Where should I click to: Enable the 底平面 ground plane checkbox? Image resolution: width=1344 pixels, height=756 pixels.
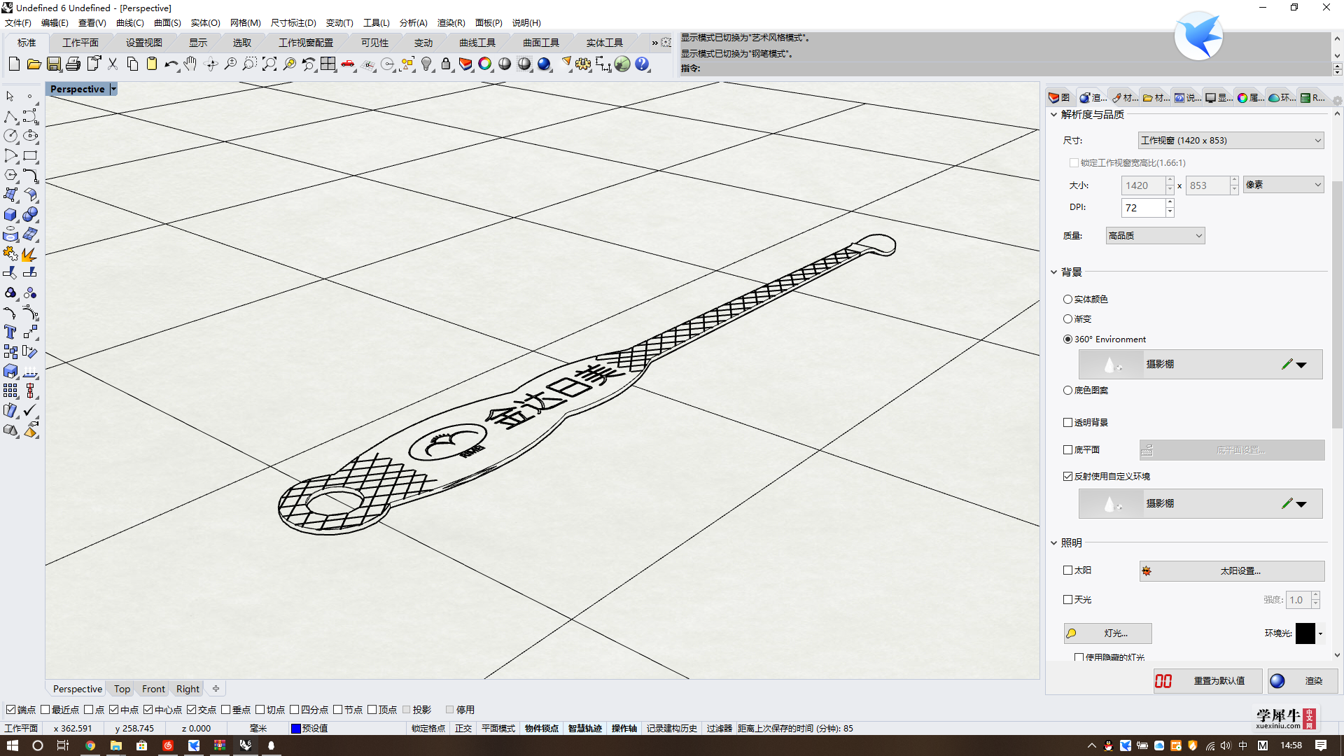click(1067, 450)
